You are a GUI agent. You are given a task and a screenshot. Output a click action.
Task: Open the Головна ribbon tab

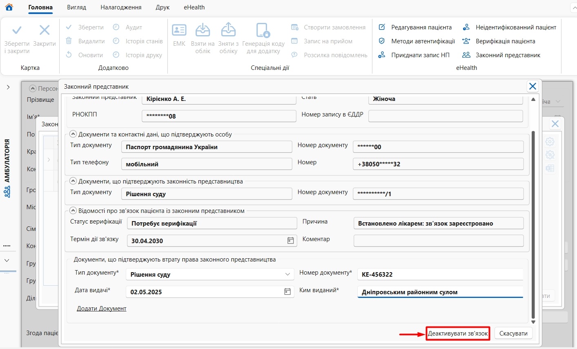pos(40,7)
